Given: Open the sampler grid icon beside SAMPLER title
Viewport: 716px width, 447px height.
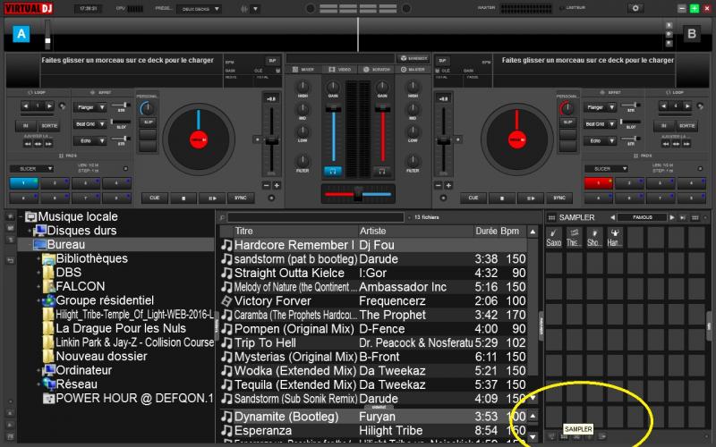Looking at the screenshot, I should point(551,217).
